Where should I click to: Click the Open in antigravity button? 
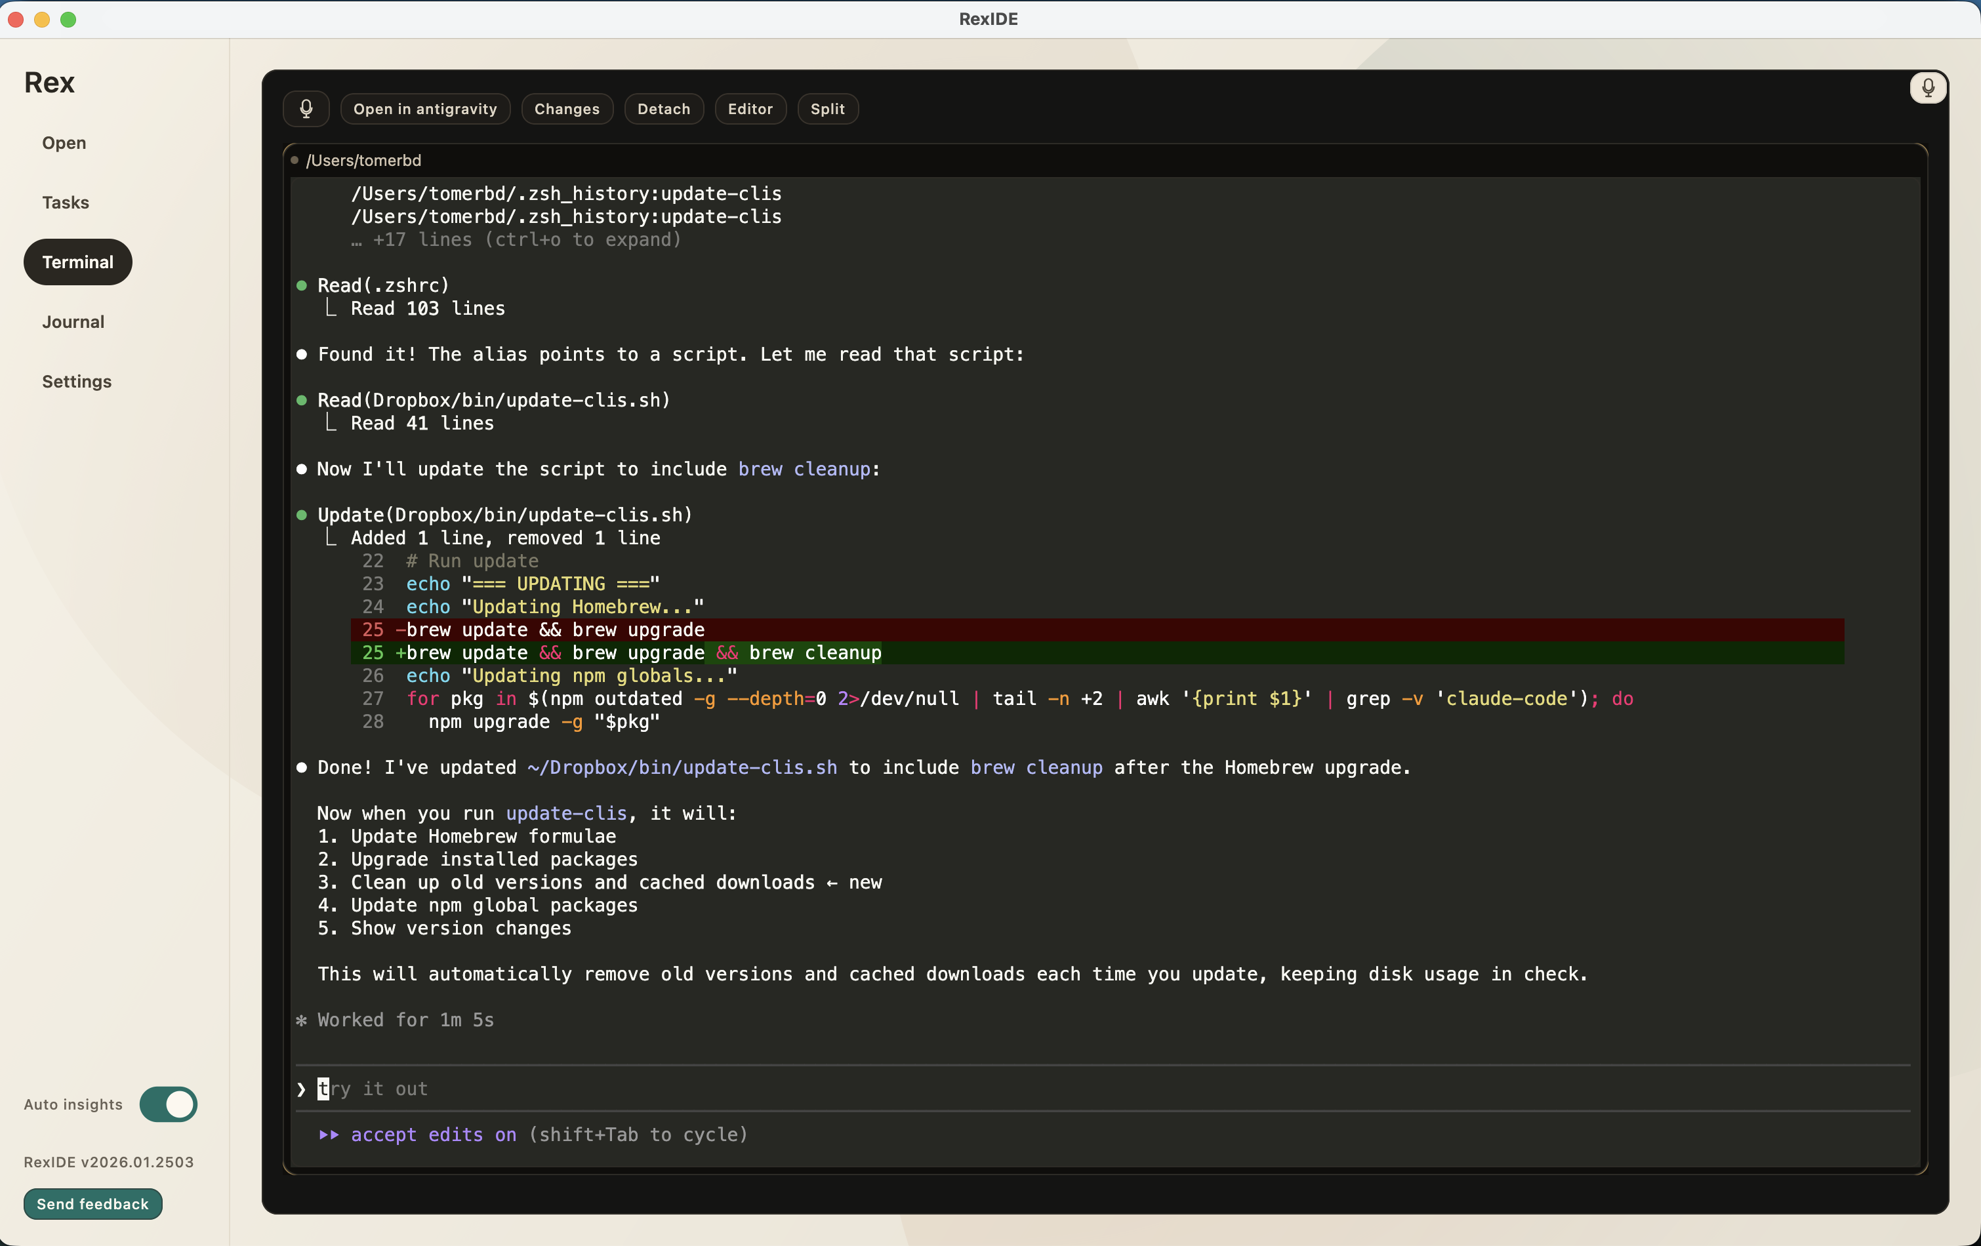tap(424, 109)
